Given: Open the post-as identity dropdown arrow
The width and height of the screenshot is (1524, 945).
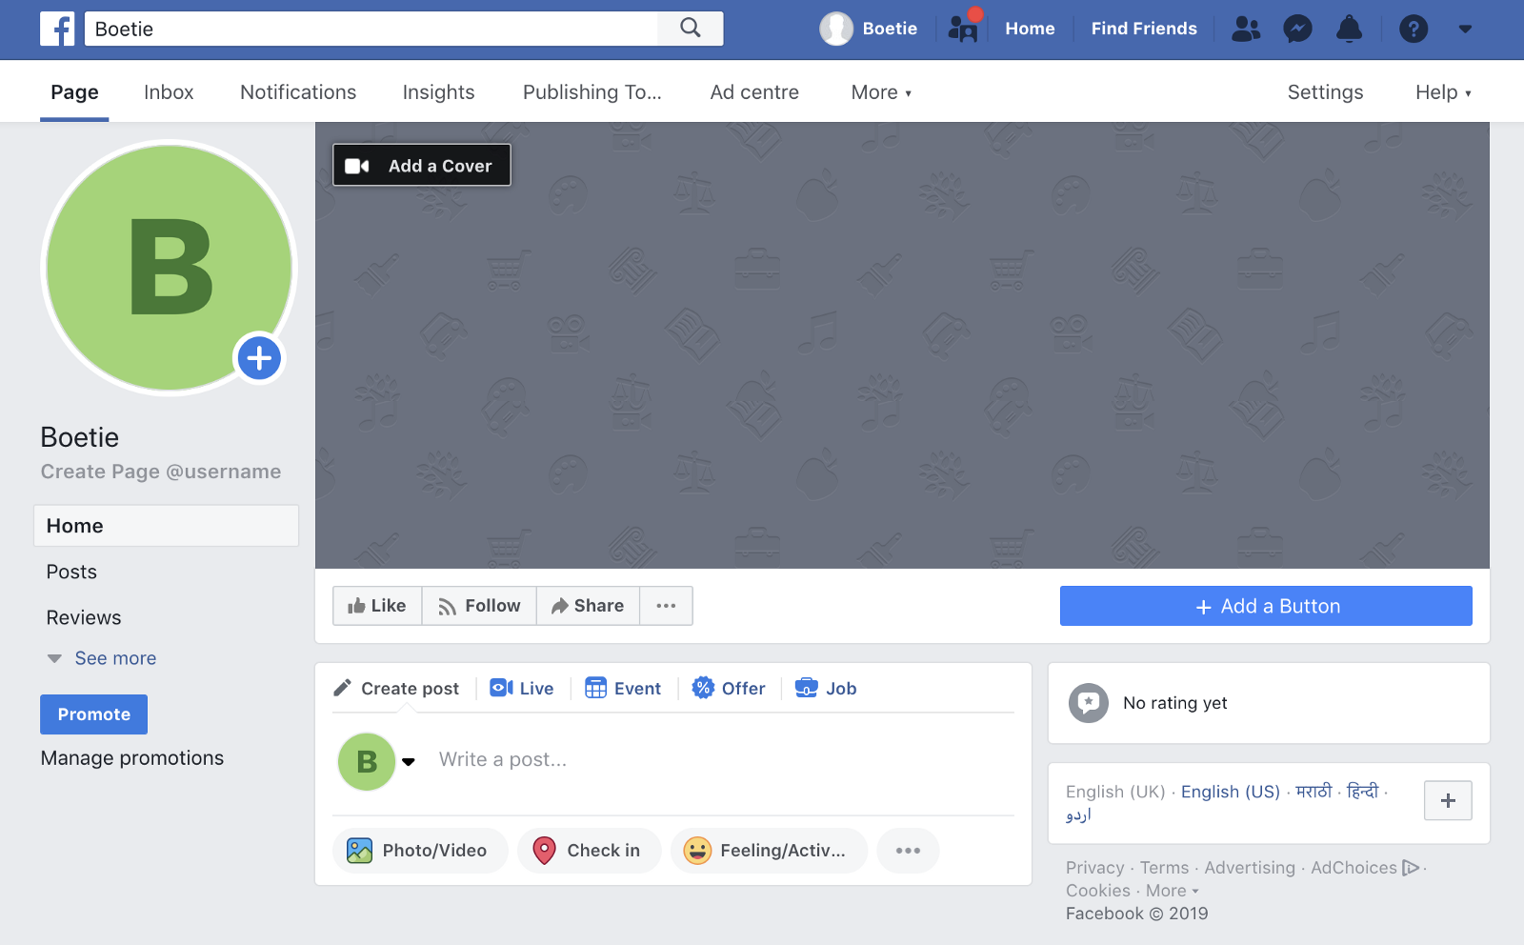Looking at the screenshot, I should point(409,761).
